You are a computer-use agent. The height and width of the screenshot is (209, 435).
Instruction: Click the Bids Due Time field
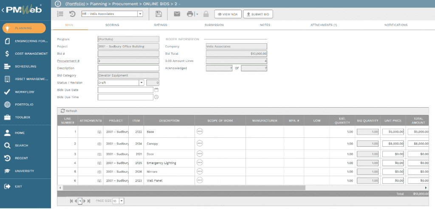pyautogui.click(x=125, y=97)
